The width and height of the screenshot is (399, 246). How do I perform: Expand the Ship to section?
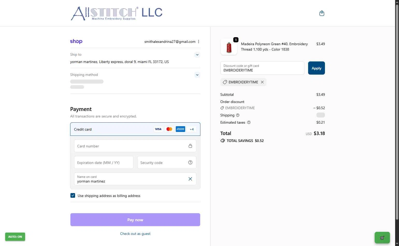(197, 55)
